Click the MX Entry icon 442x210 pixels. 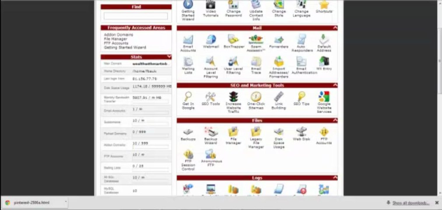(324, 62)
